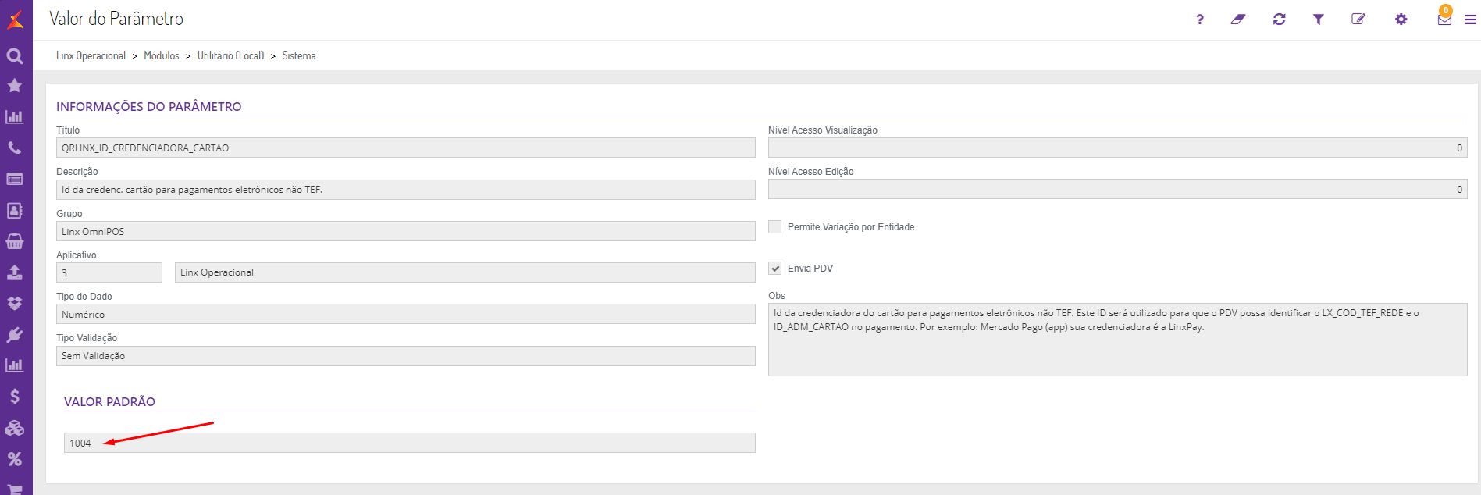Open favorites star in the sidebar
1481x495 pixels.
click(x=15, y=85)
